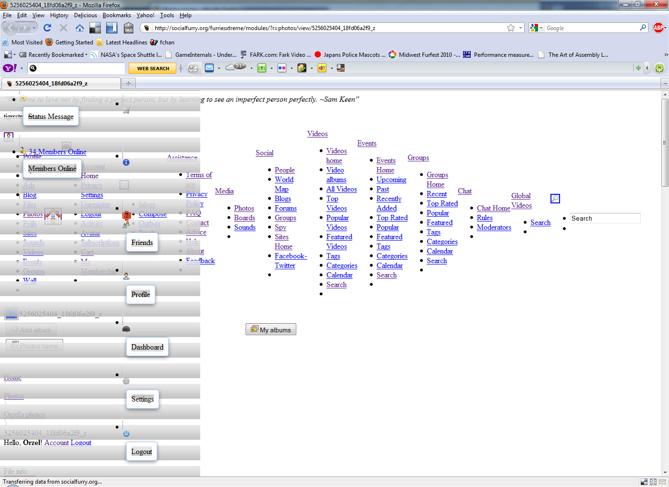Click the Flickr toolbar icon
This screenshot has width=669, height=487.
[282, 68]
